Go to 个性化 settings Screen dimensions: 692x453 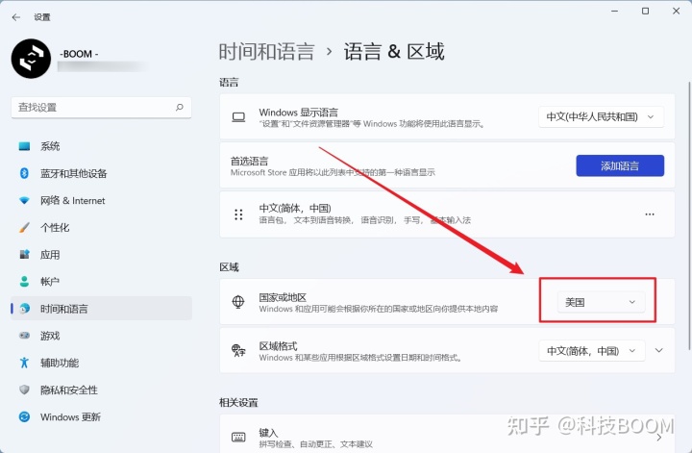(101, 227)
